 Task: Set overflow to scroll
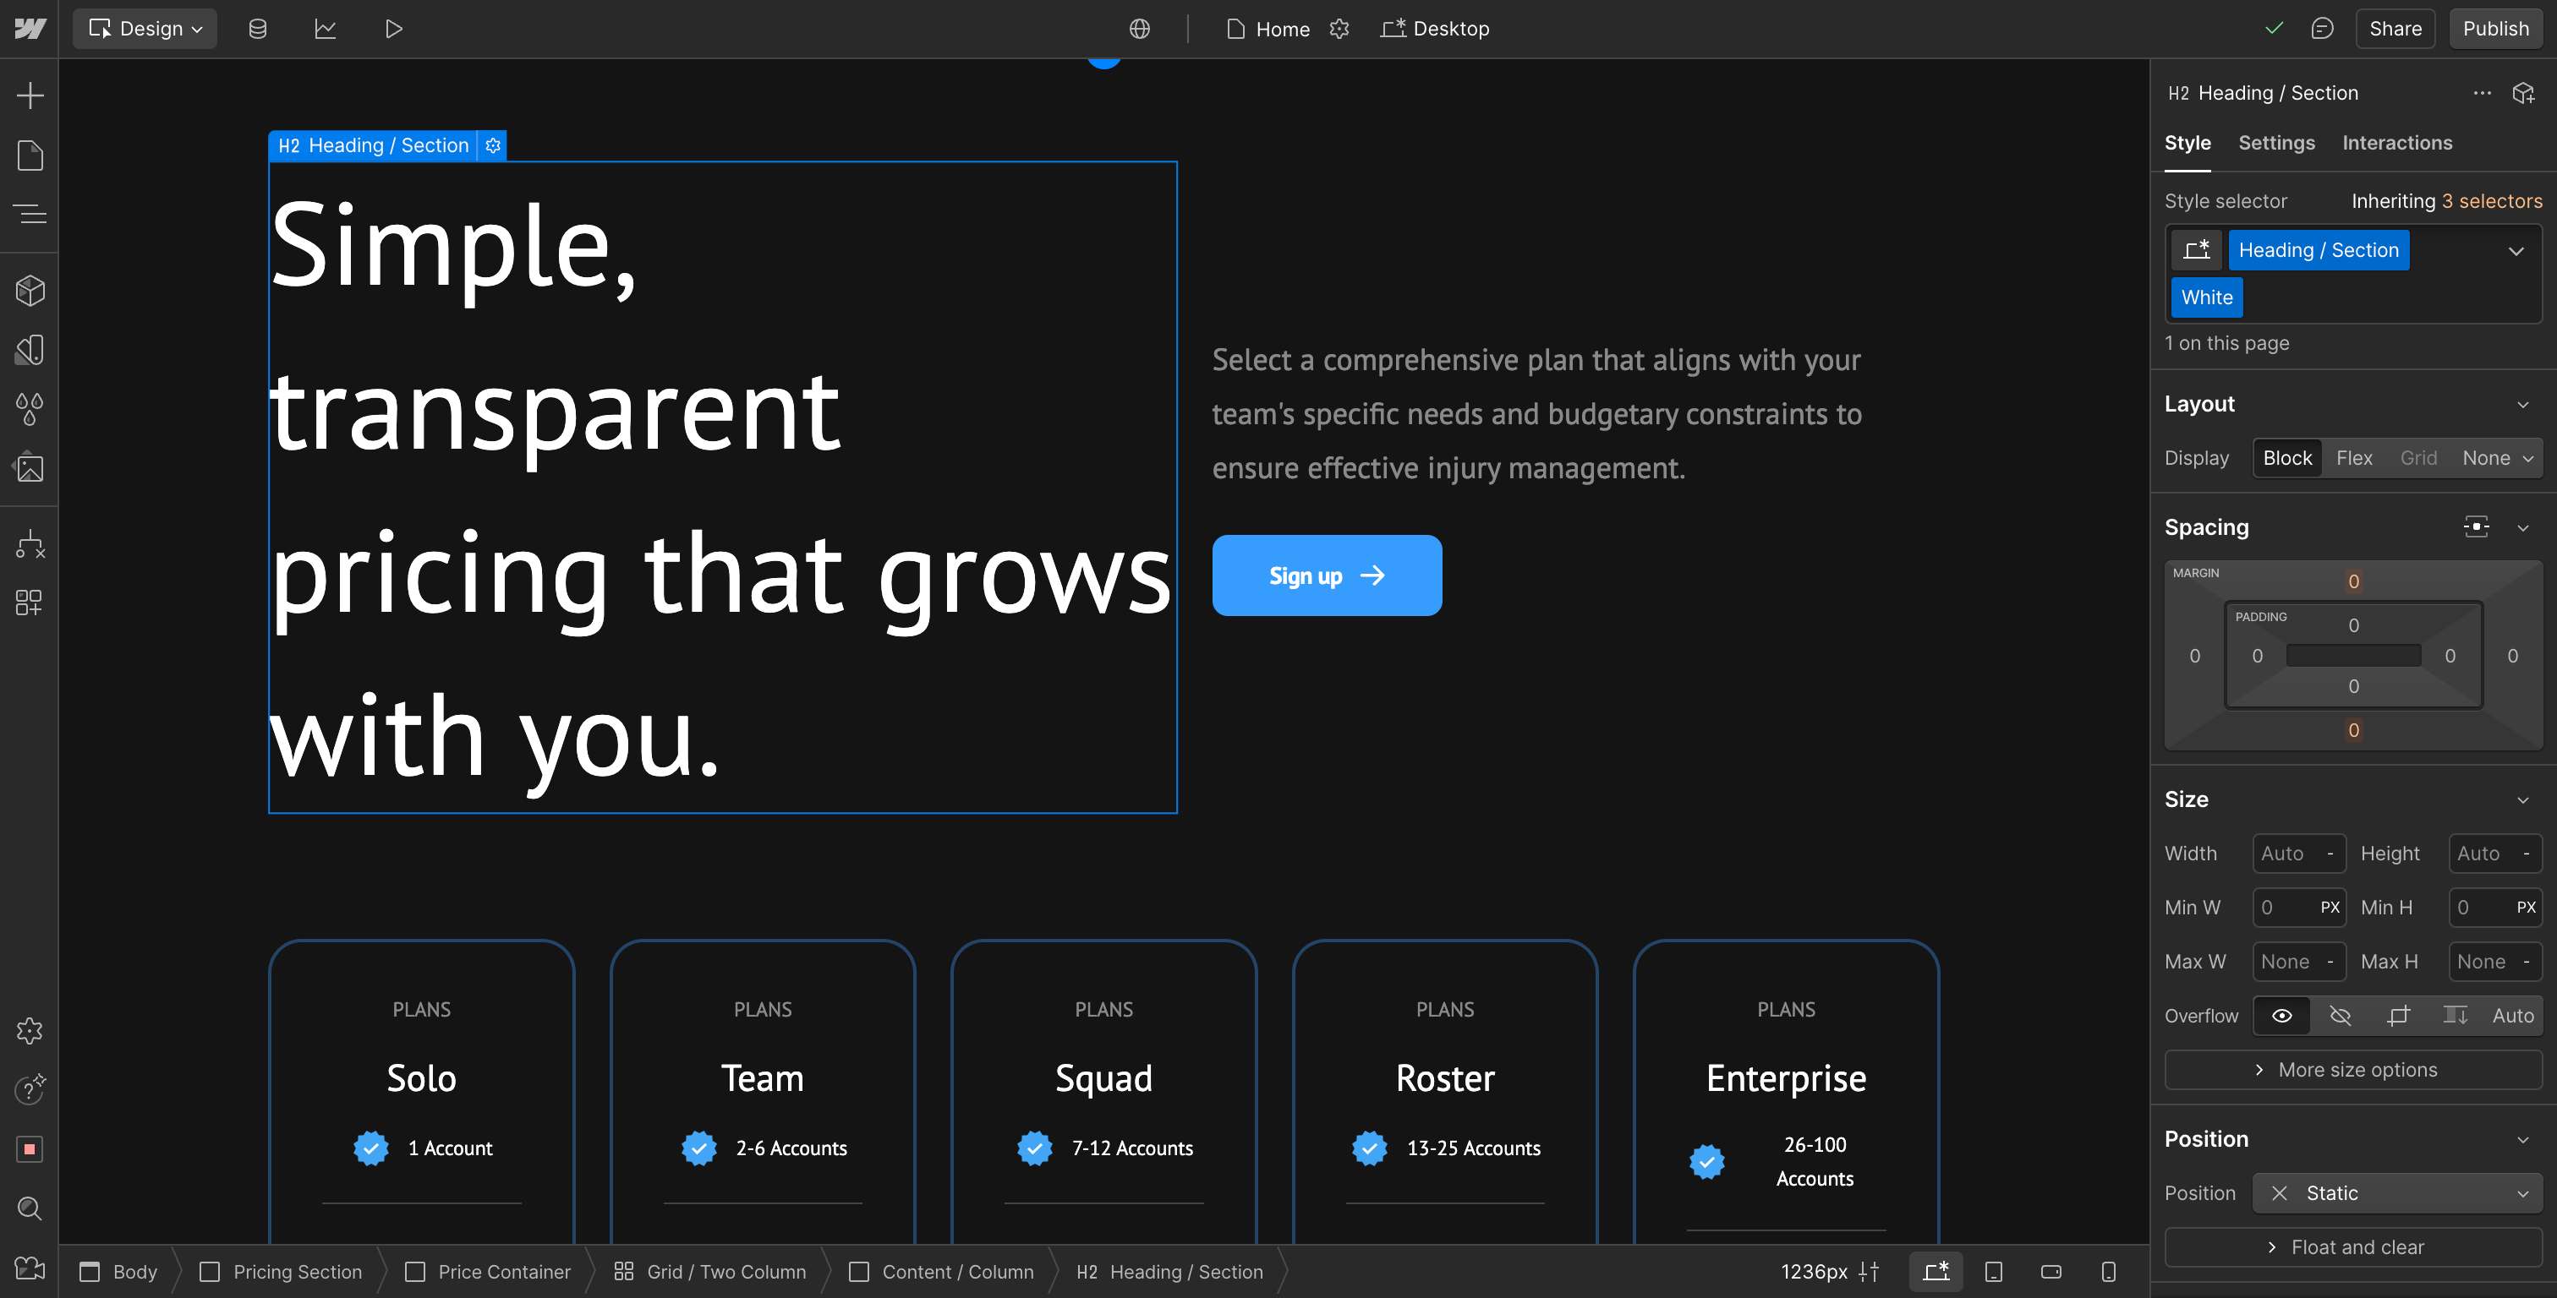(x=2455, y=1015)
